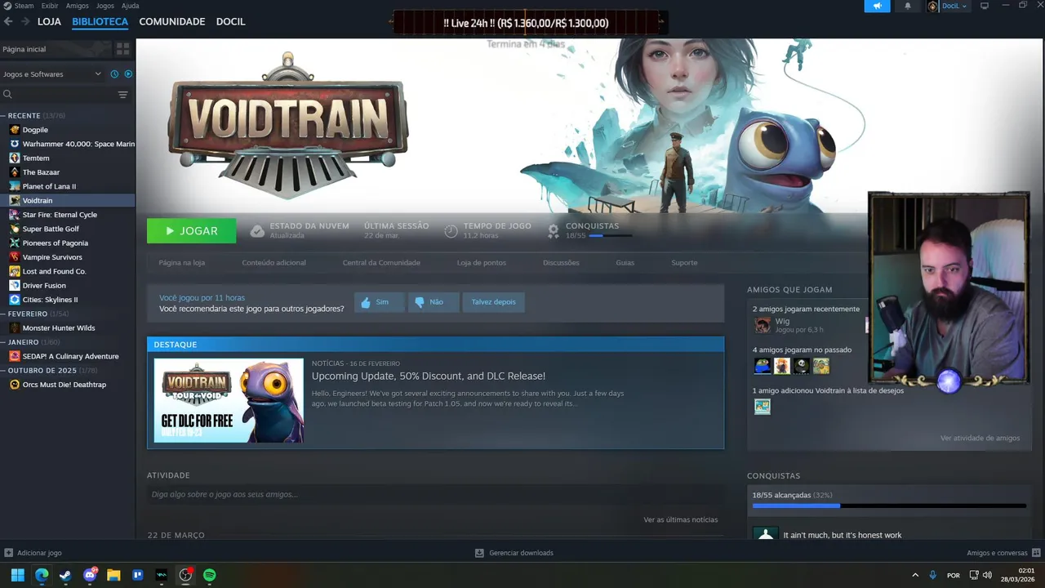This screenshot has width=1045, height=588.
Task: Open Loja de pontos
Action: 482,263
